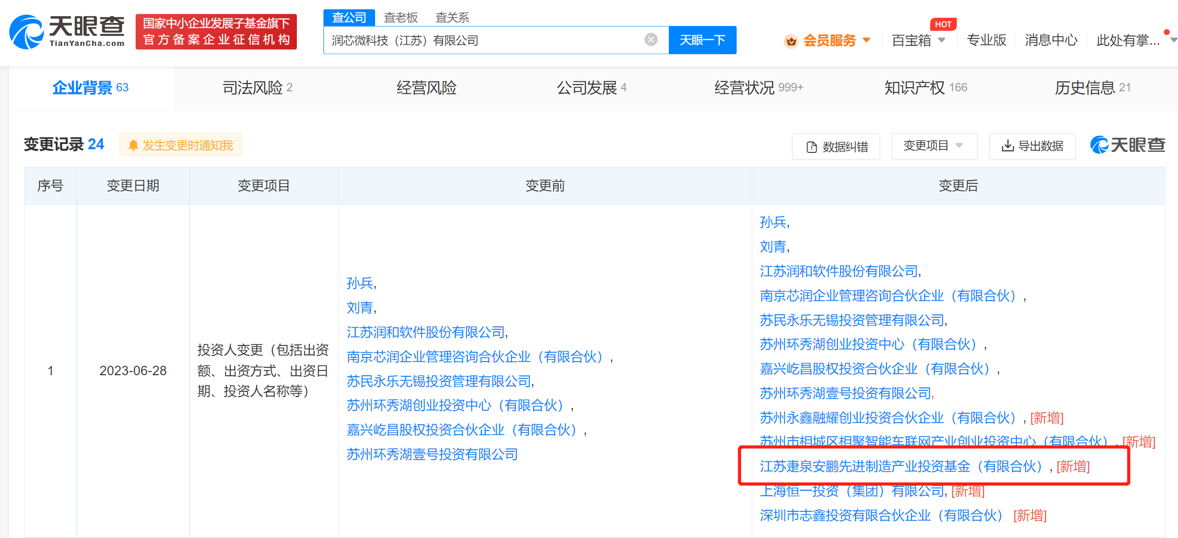
Task: Expand the 会员服务 dropdown menu
Action: [x=867, y=40]
